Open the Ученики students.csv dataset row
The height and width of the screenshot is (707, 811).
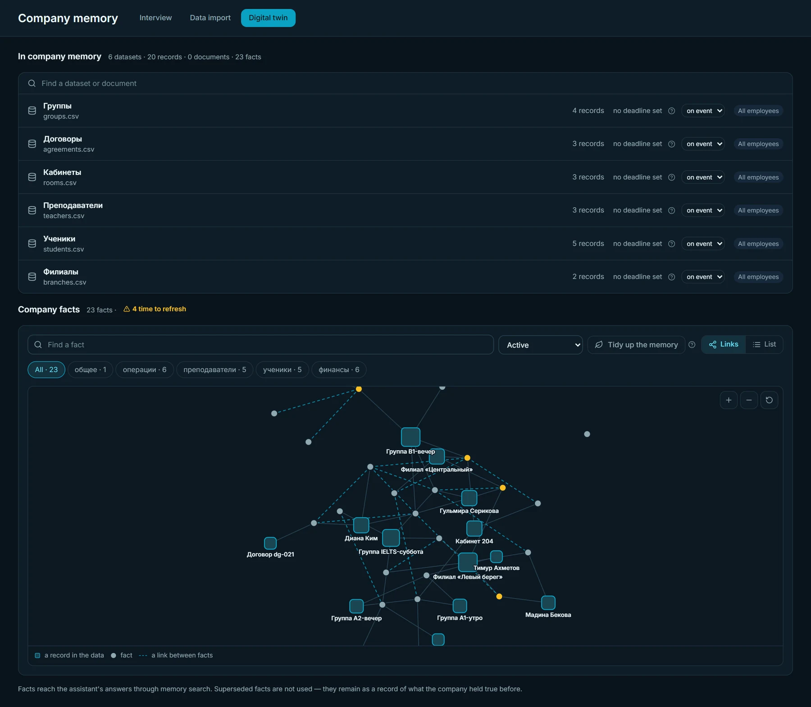[405, 244]
